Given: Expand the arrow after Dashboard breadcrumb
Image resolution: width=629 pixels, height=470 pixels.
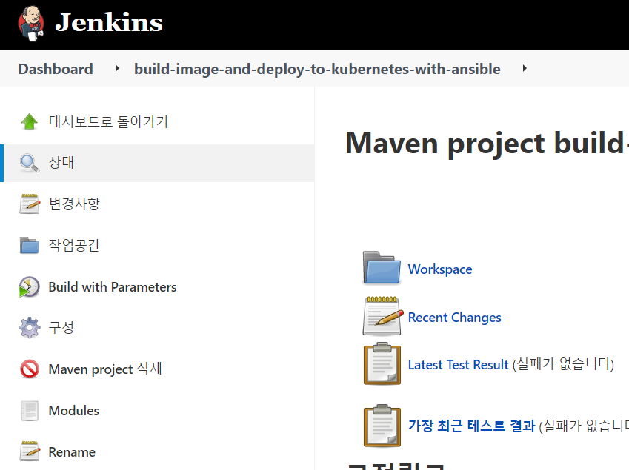Looking at the screenshot, I should 117,69.
